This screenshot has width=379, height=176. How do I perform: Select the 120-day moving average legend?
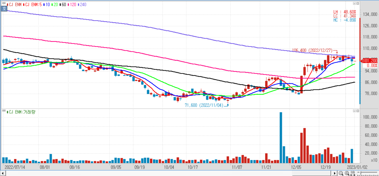(72, 5)
